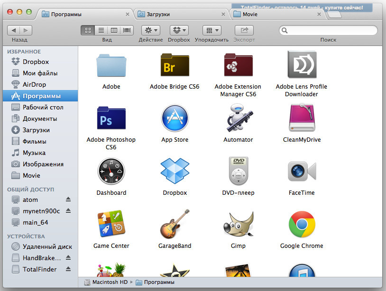Open the Adobe Bridge CS6 folder
This screenshot has width=386, height=291.
click(175, 65)
